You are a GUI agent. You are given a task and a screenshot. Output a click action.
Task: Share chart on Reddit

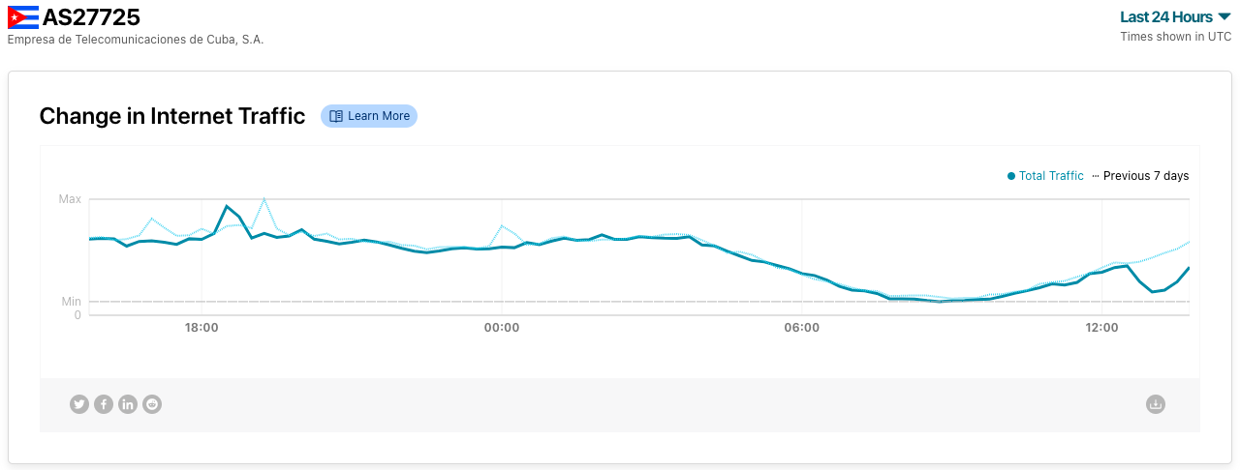pos(152,404)
